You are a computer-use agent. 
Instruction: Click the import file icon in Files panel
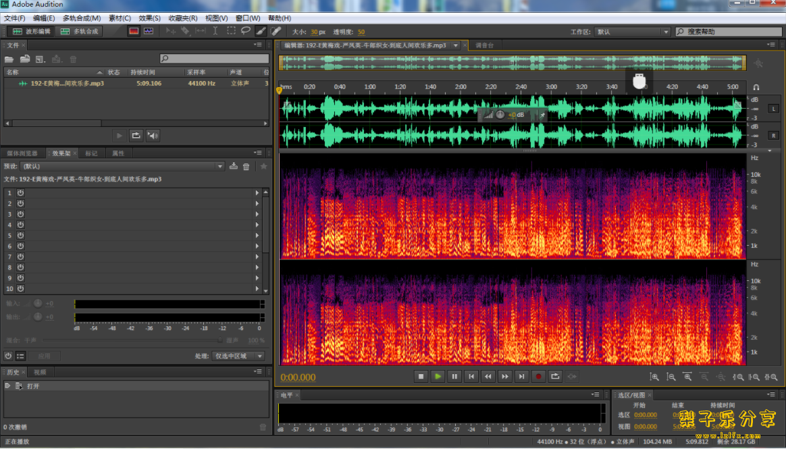(24, 59)
